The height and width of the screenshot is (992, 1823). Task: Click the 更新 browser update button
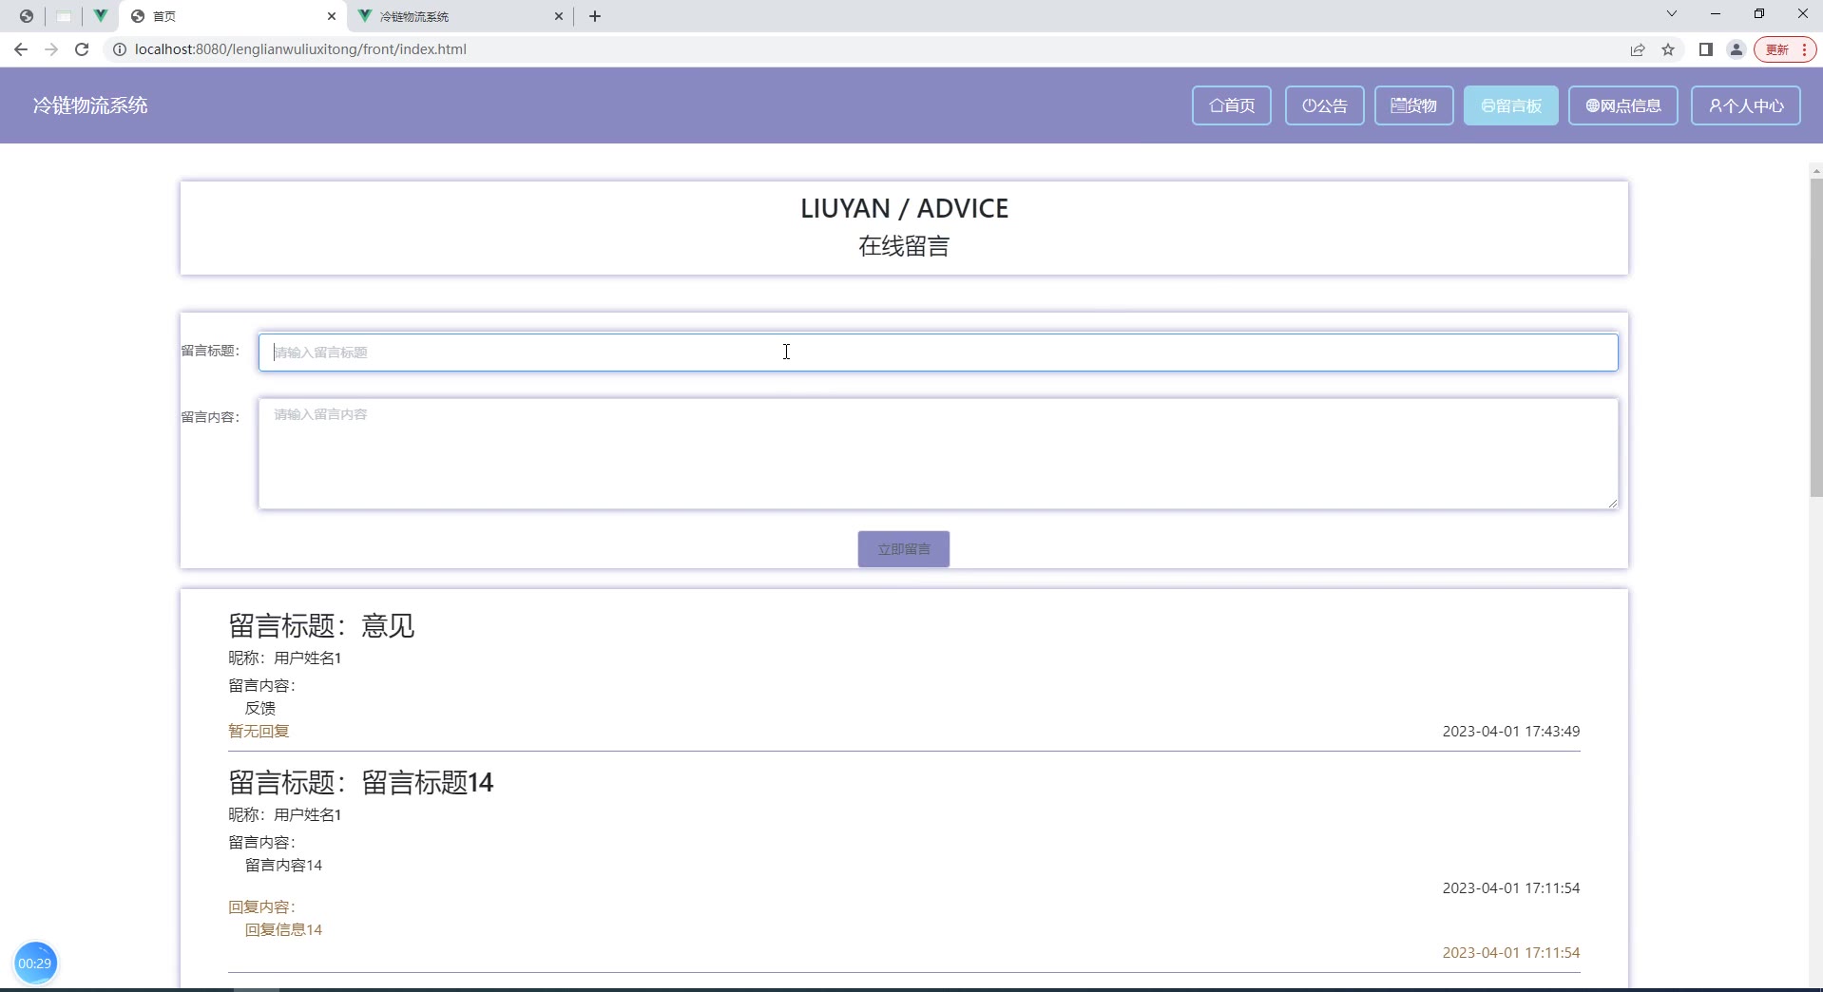(x=1785, y=49)
